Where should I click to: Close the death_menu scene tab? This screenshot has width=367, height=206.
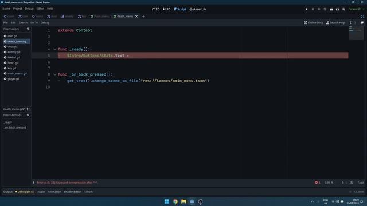click(136, 17)
